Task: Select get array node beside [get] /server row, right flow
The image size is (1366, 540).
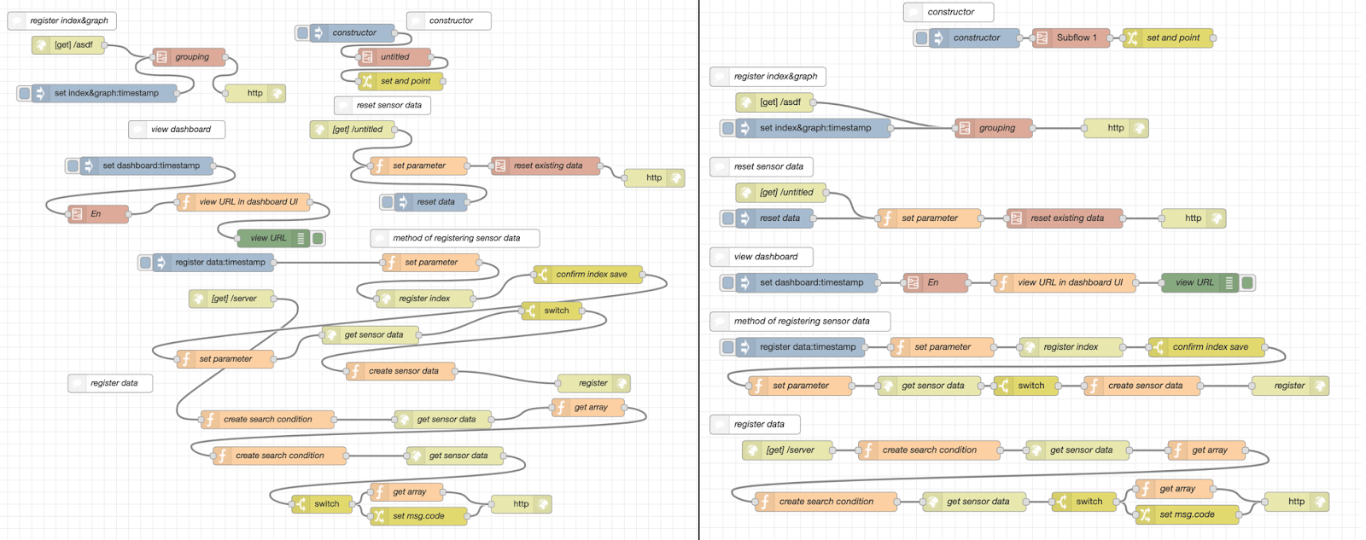Action: pyautogui.click(x=1206, y=450)
